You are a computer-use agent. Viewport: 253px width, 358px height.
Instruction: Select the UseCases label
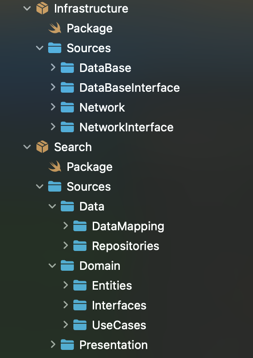coord(119,325)
